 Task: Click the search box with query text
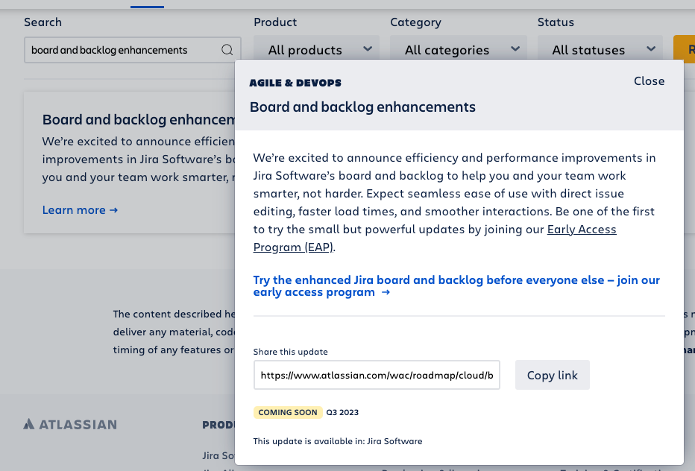pos(133,50)
